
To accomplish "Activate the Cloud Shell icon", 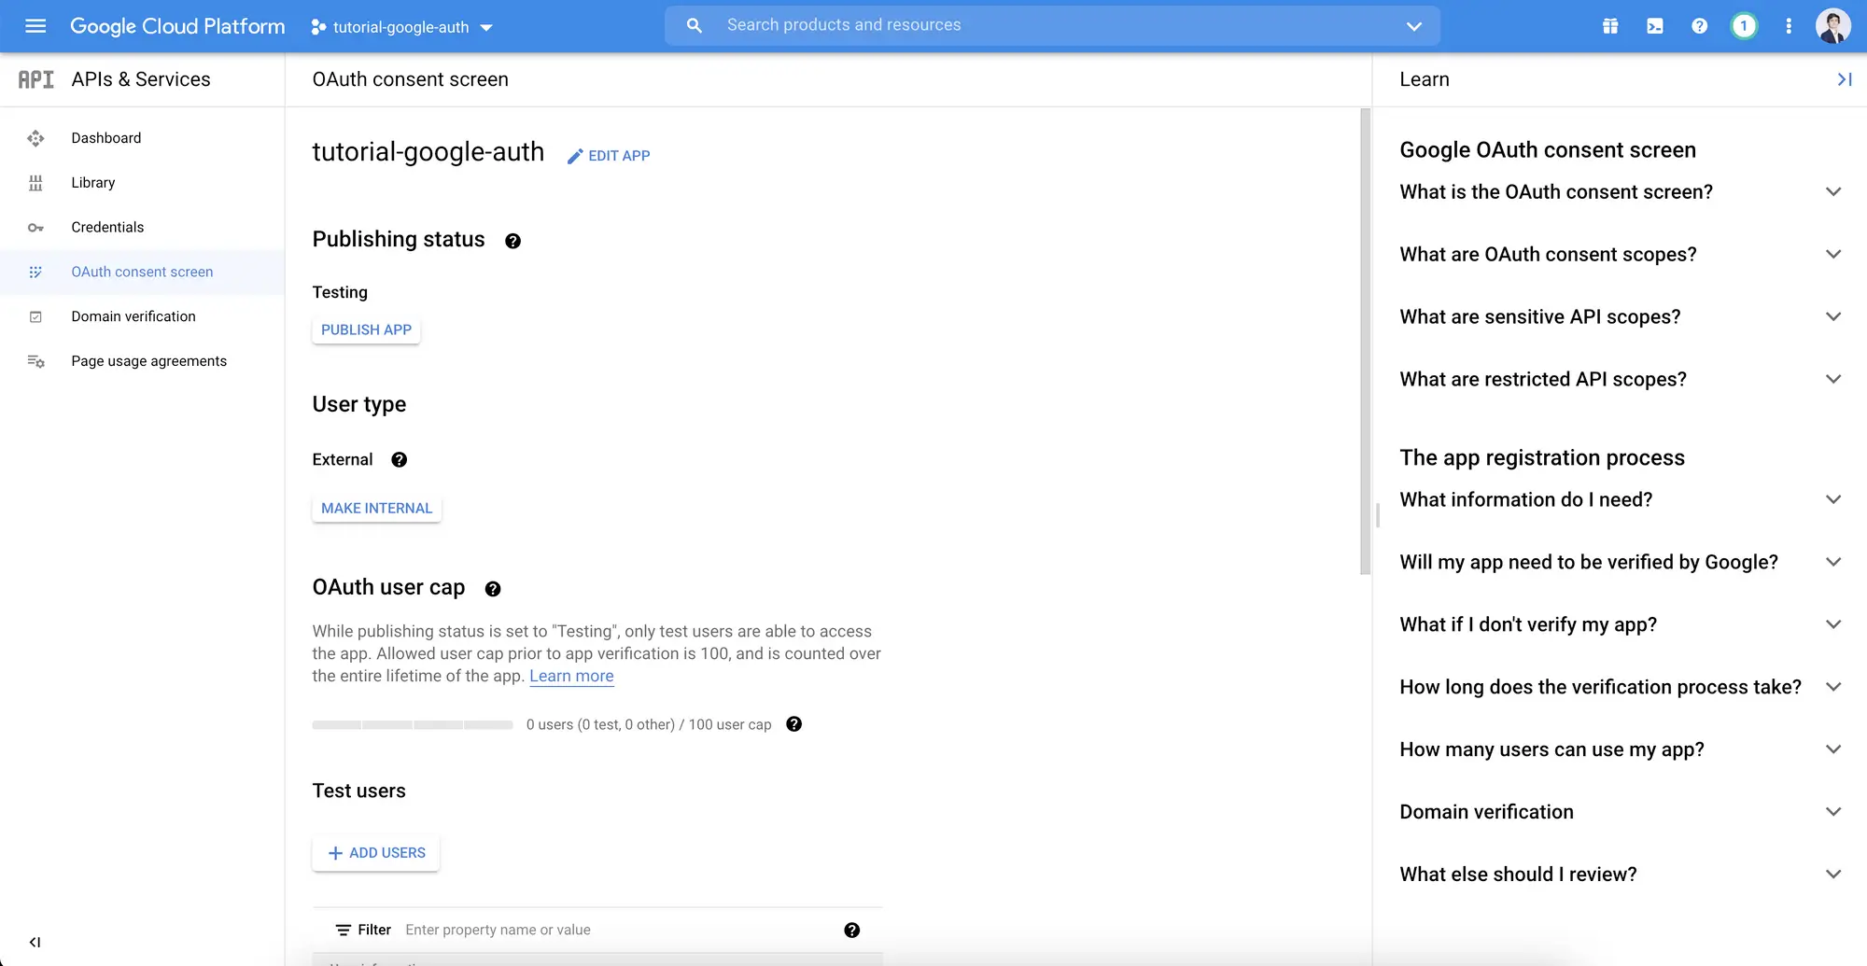I will coord(1654,26).
